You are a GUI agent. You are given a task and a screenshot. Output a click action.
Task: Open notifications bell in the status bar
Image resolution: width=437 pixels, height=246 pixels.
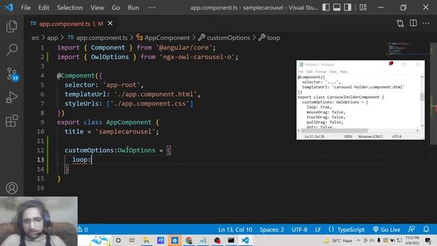point(426,230)
